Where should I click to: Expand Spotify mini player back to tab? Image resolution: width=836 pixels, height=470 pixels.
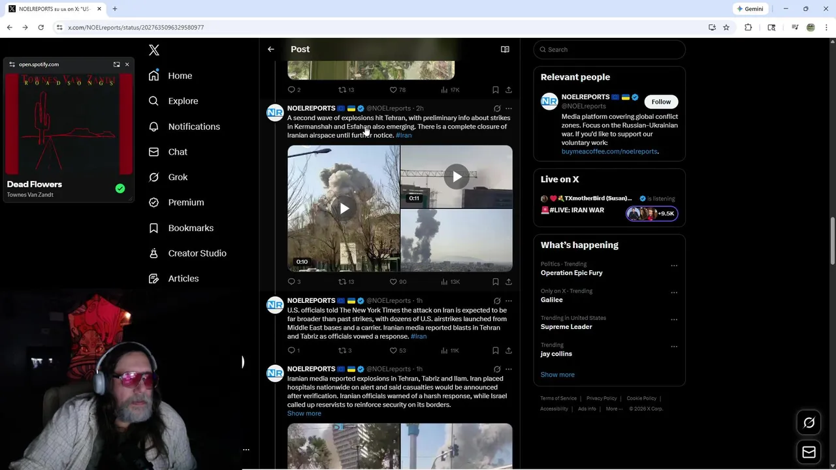pyautogui.click(x=116, y=64)
